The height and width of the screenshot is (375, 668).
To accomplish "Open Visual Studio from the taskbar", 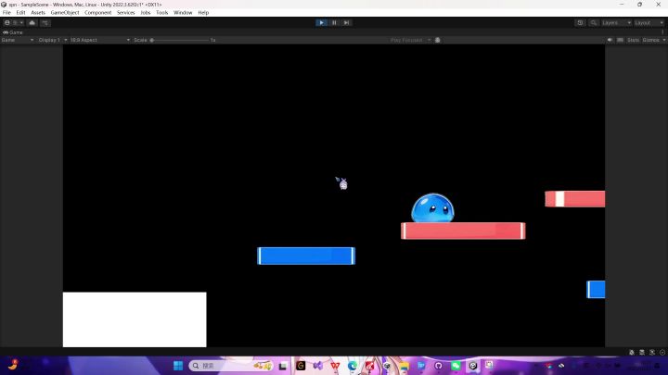I will click(x=318, y=366).
